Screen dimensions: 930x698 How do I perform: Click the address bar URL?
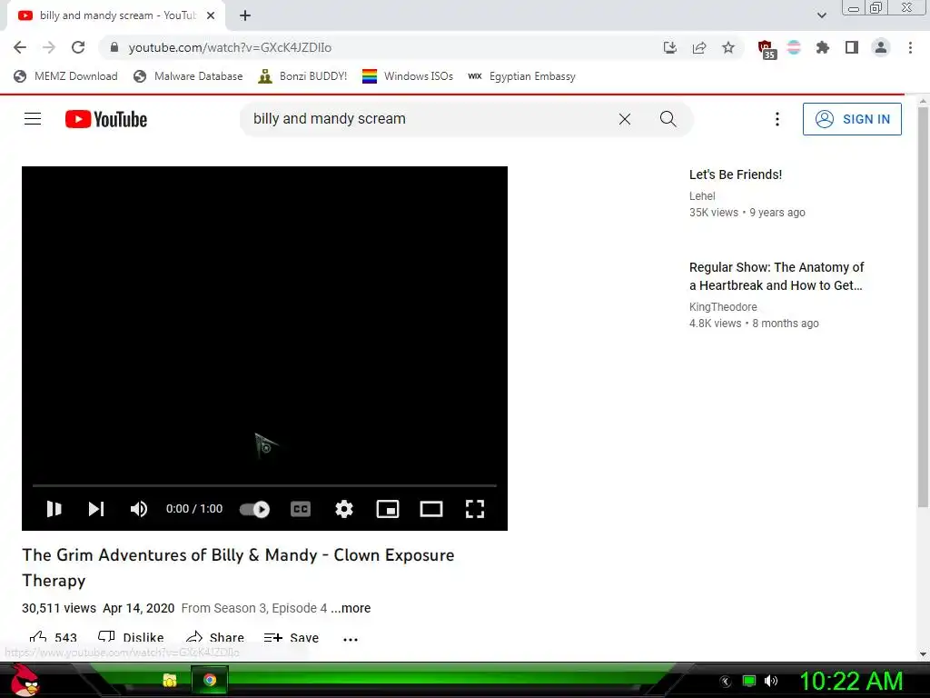230,47
